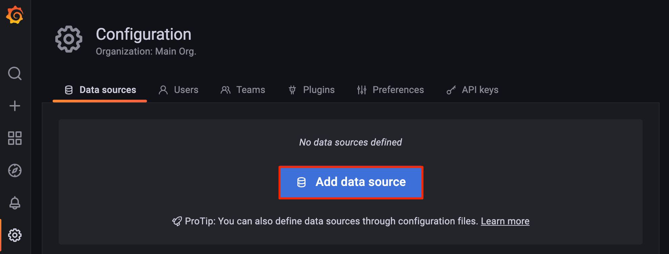Open the Alerting bell icon
This screenshot has height=254, width=669.
coord(15,203)
